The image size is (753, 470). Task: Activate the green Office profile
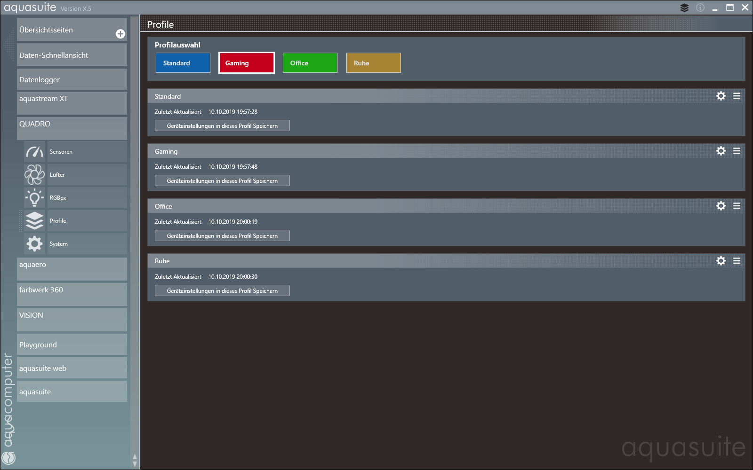(x=310, y=63)
